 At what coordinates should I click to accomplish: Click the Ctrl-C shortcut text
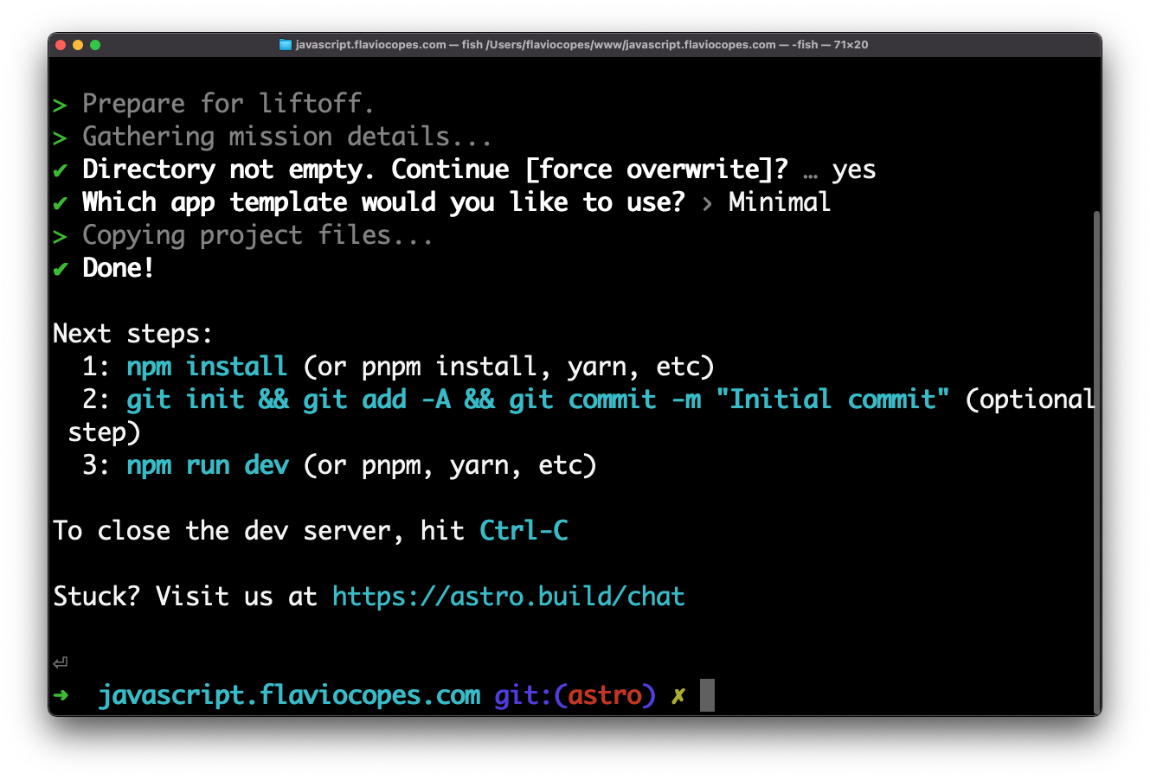pos(524,531)
